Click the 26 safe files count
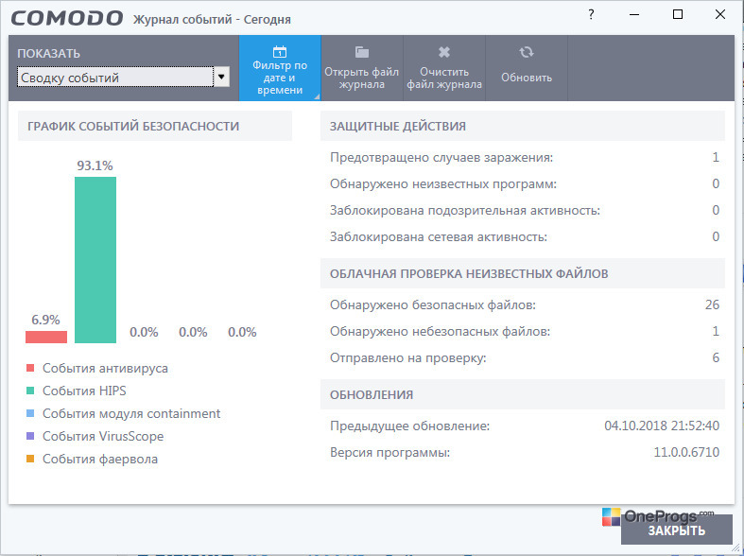The image size is (744, 556). 712,304
